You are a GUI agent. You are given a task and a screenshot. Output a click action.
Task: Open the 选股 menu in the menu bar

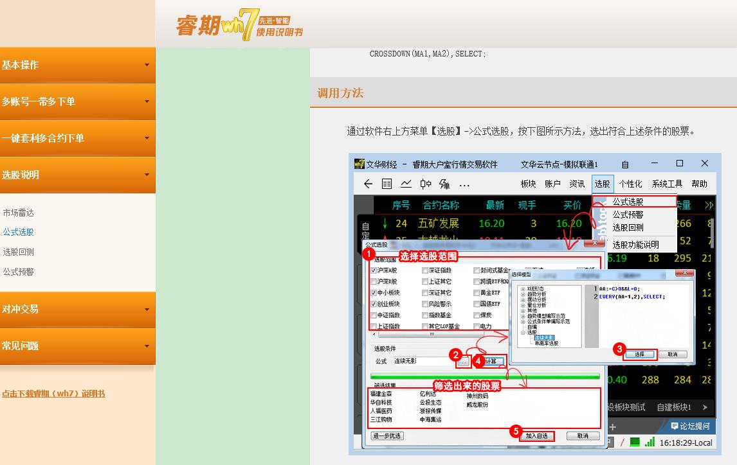click(602, 184)
